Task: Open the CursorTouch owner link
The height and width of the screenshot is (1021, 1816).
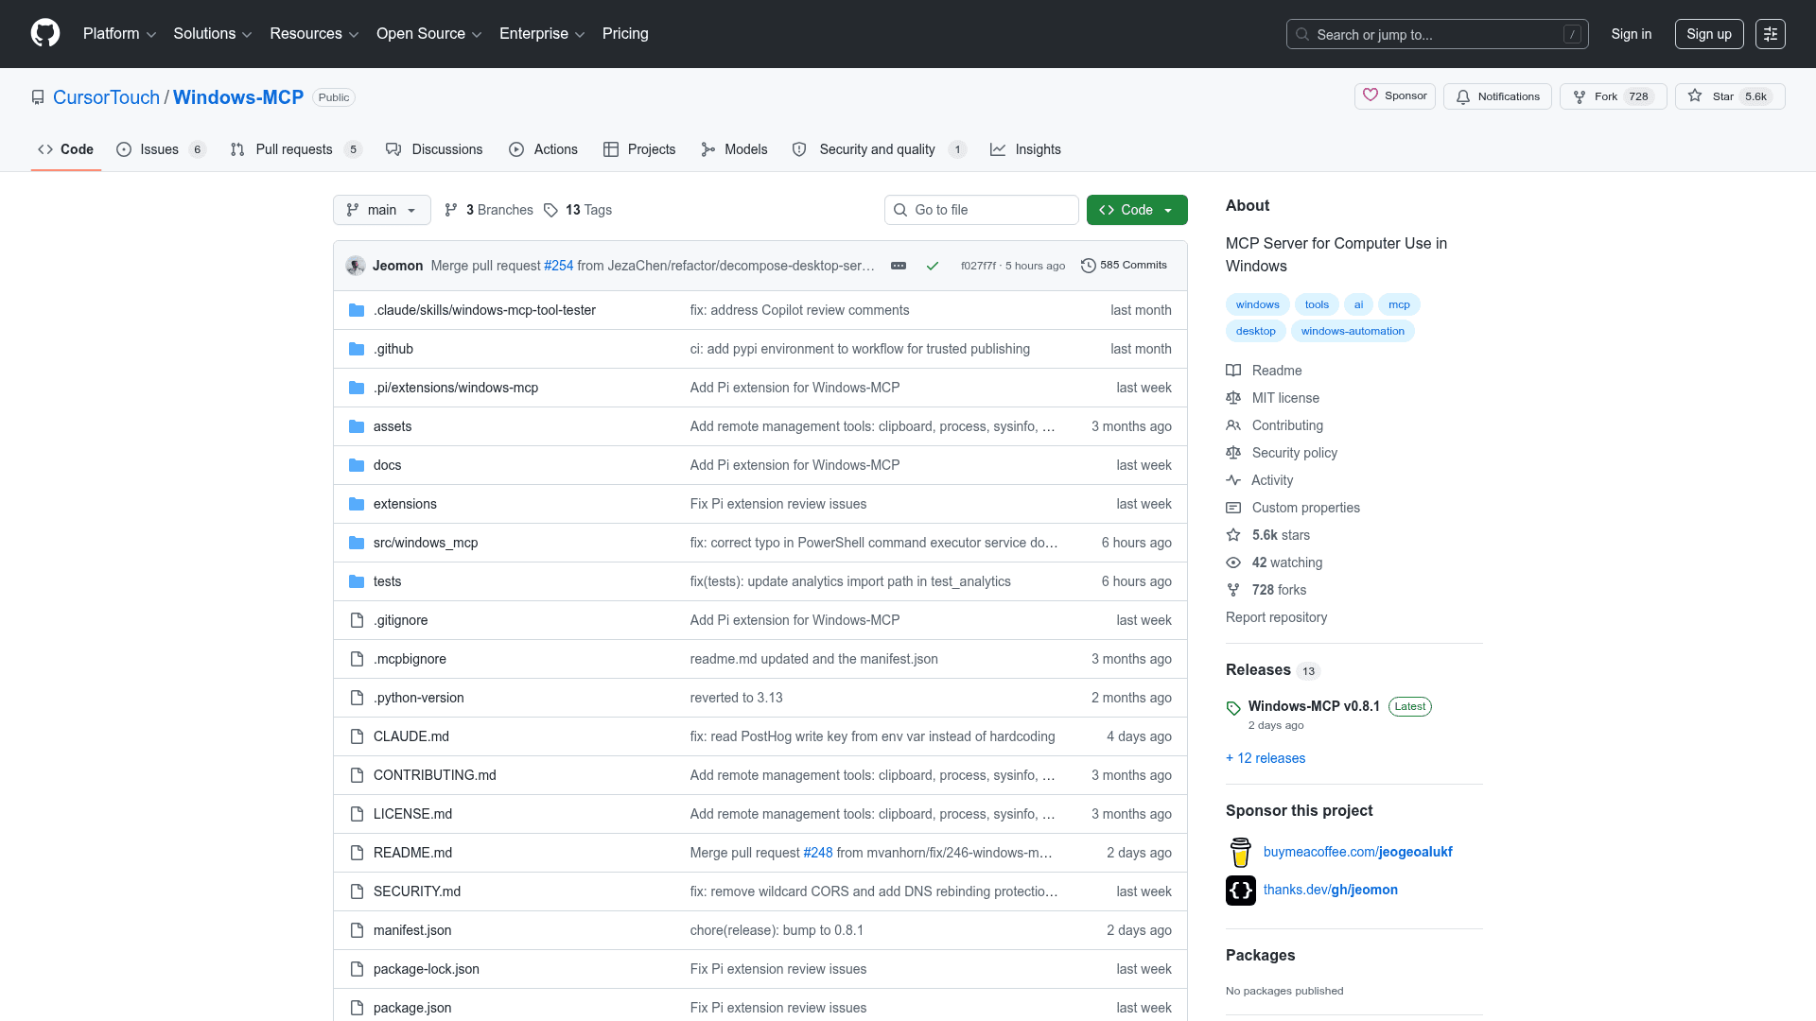Action: [107, 97]
